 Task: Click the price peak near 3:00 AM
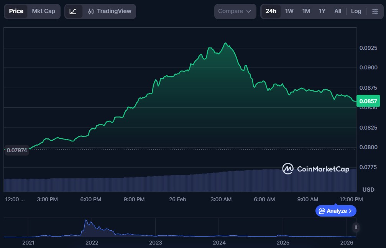tap(226, 43)
